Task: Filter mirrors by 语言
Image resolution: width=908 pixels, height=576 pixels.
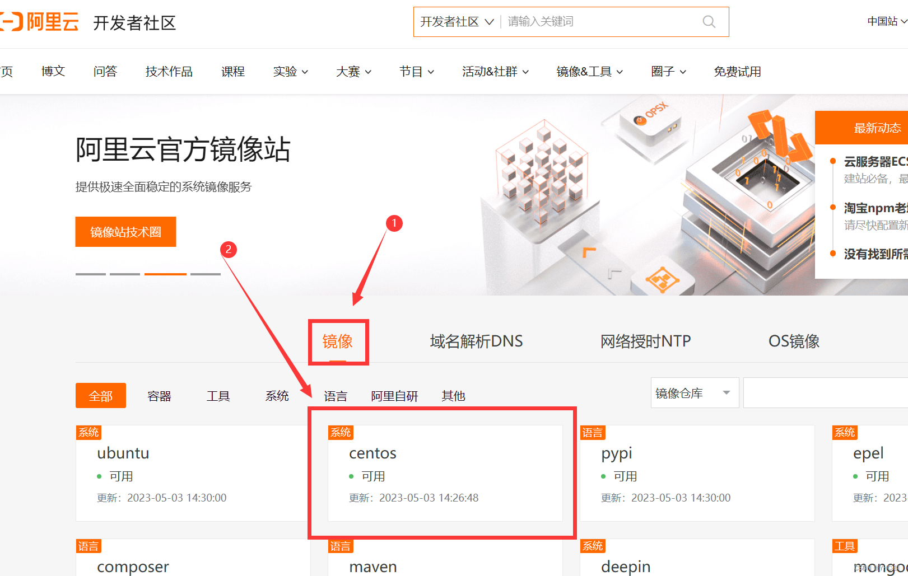Action: pyautogui.click(x=336, y=396)
